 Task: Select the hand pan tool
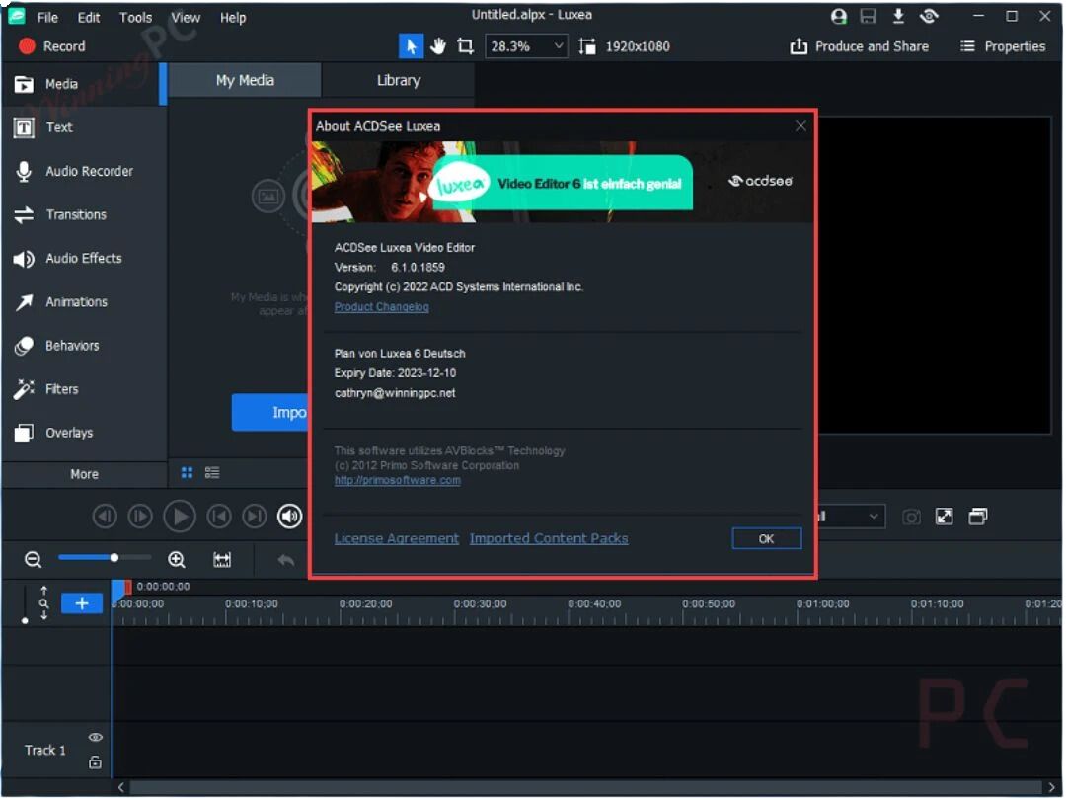click(438, 46)
